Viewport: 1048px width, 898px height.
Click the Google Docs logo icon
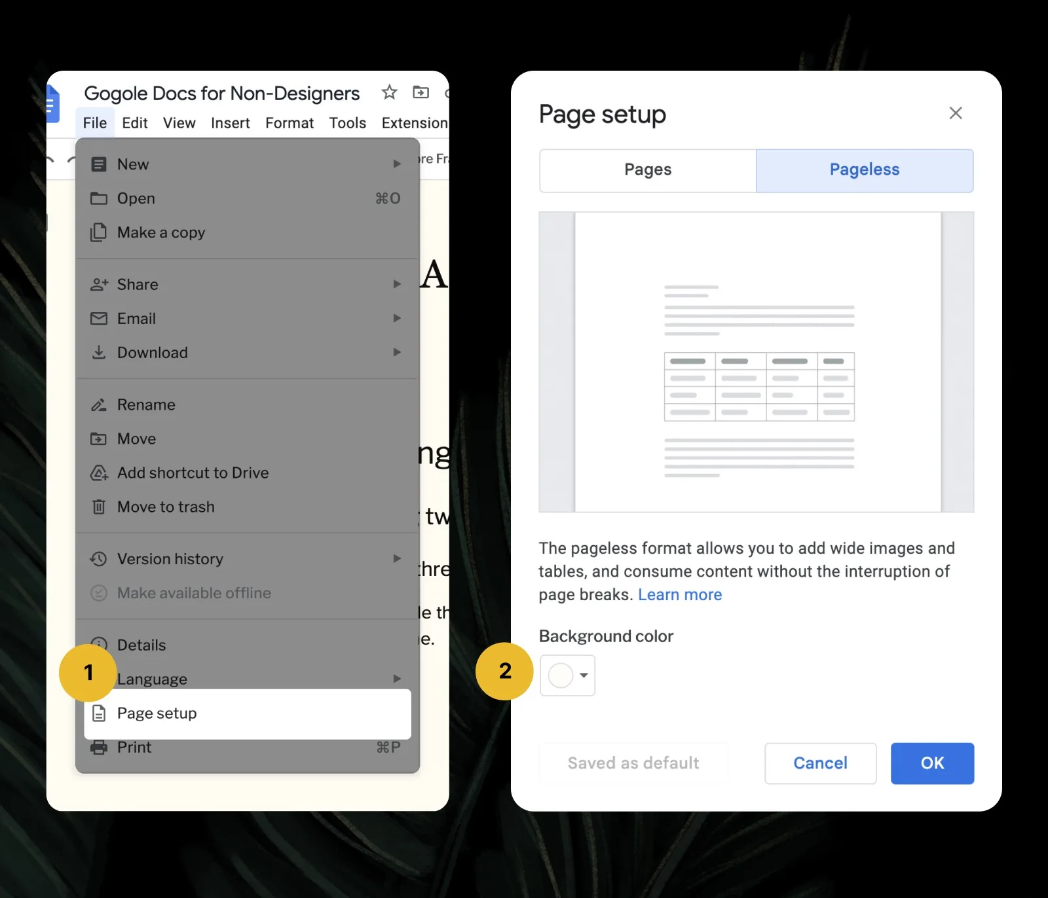tap(52, 105)
